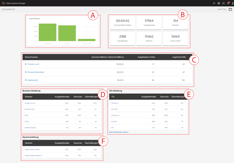234x163 pixels.
Task: Click the Browser-Verteilung heading
Action: tap(31, 91)
